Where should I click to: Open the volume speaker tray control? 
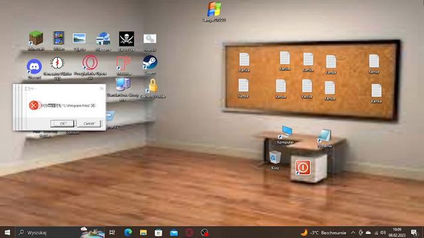click(383, 232)
